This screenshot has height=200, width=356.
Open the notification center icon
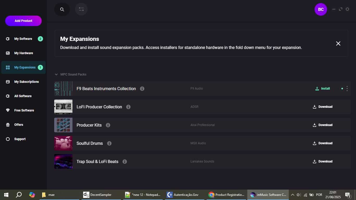point(348,195)
